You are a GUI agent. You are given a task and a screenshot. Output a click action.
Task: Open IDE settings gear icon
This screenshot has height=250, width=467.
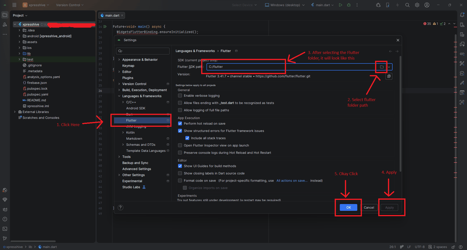pyautogui.click(x=417, y=5)
